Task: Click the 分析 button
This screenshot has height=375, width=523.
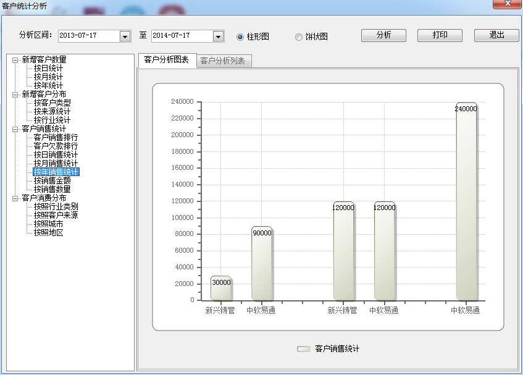Action: click(383, 35)
